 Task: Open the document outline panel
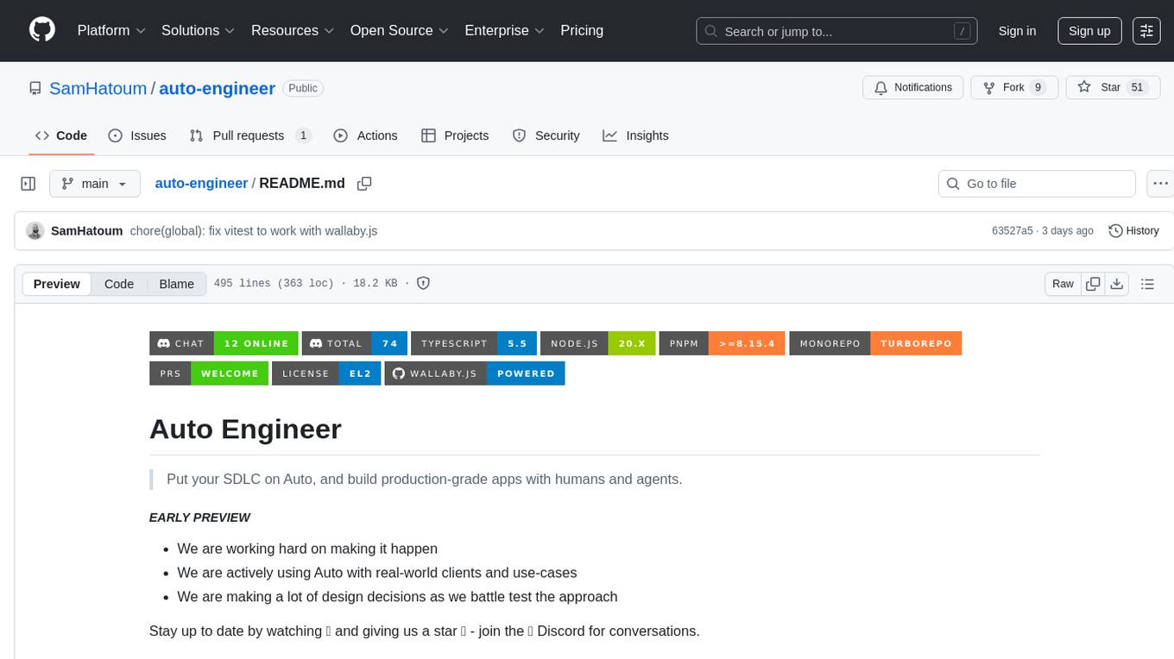(x=1147, y=284)
